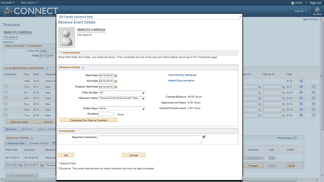Delete row with minus icon for 8/12

click(x=313, y=93)
